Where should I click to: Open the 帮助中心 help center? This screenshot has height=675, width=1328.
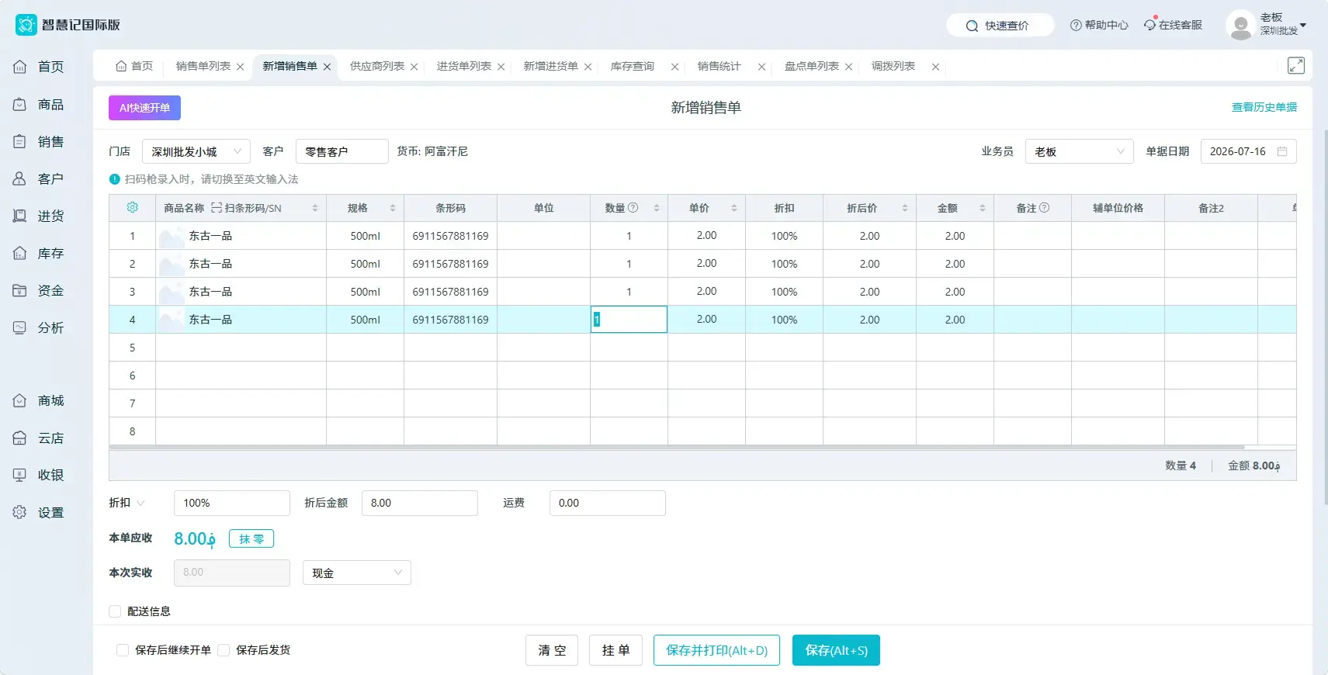[x=1099, y=25]
